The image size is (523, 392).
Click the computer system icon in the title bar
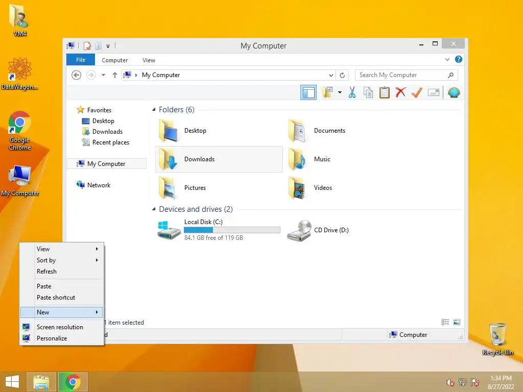(x=70, y=45)
